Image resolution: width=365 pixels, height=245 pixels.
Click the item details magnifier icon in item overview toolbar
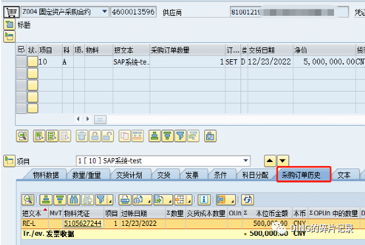pyautogui.click(x=22, y=136)
